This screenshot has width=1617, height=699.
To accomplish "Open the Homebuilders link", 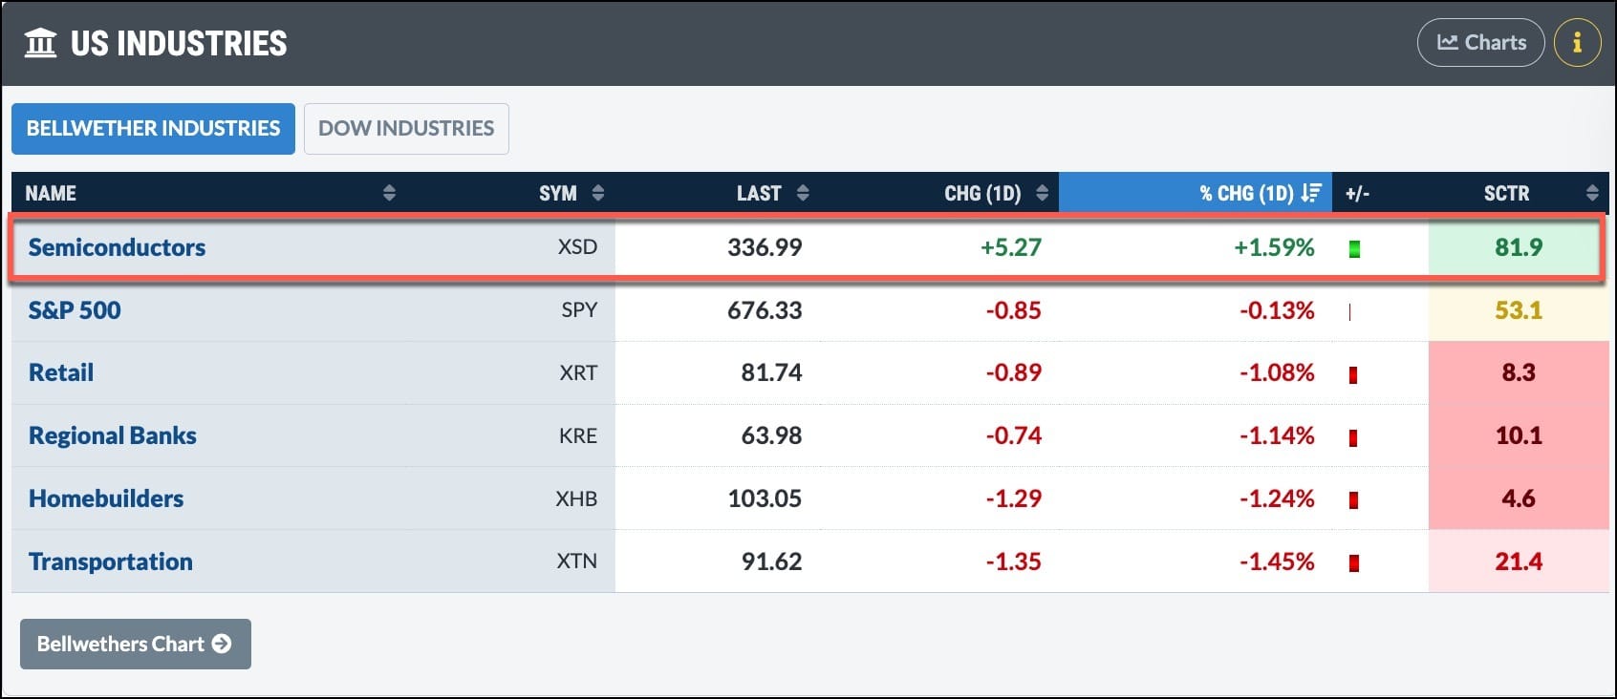I will click(x=106, y=498).
